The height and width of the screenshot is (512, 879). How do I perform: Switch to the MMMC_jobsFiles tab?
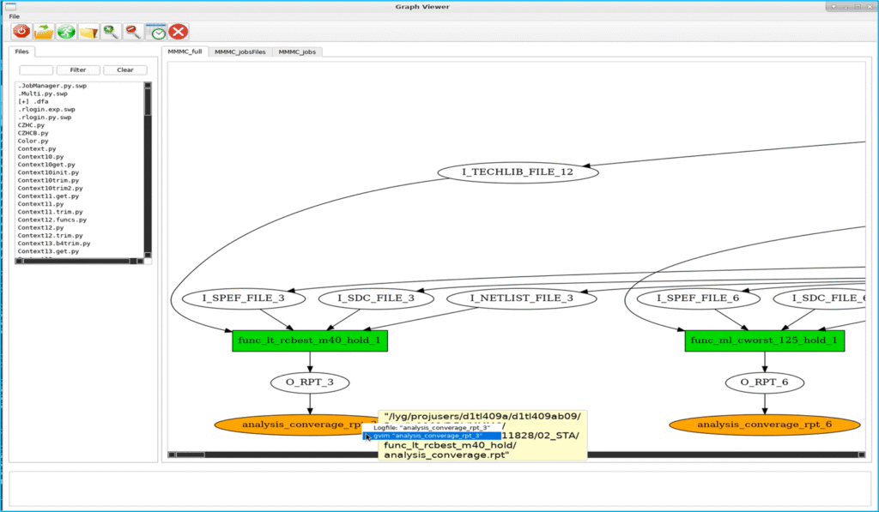[x=239, y=52]
